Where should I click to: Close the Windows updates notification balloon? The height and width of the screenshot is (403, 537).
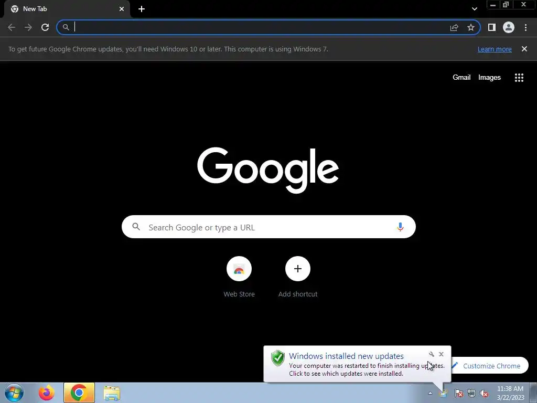coord(441,354)
